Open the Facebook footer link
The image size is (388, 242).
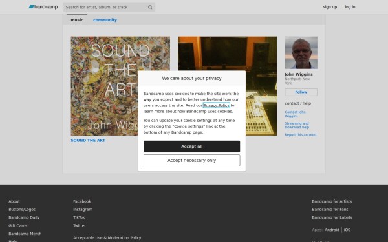pos(82,201)
